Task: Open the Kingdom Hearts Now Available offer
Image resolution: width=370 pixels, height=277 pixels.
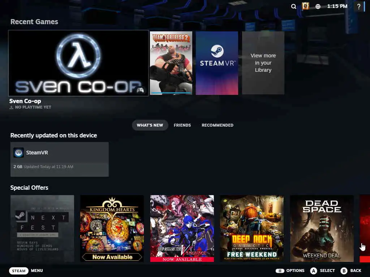Action: tap(112, 228)
